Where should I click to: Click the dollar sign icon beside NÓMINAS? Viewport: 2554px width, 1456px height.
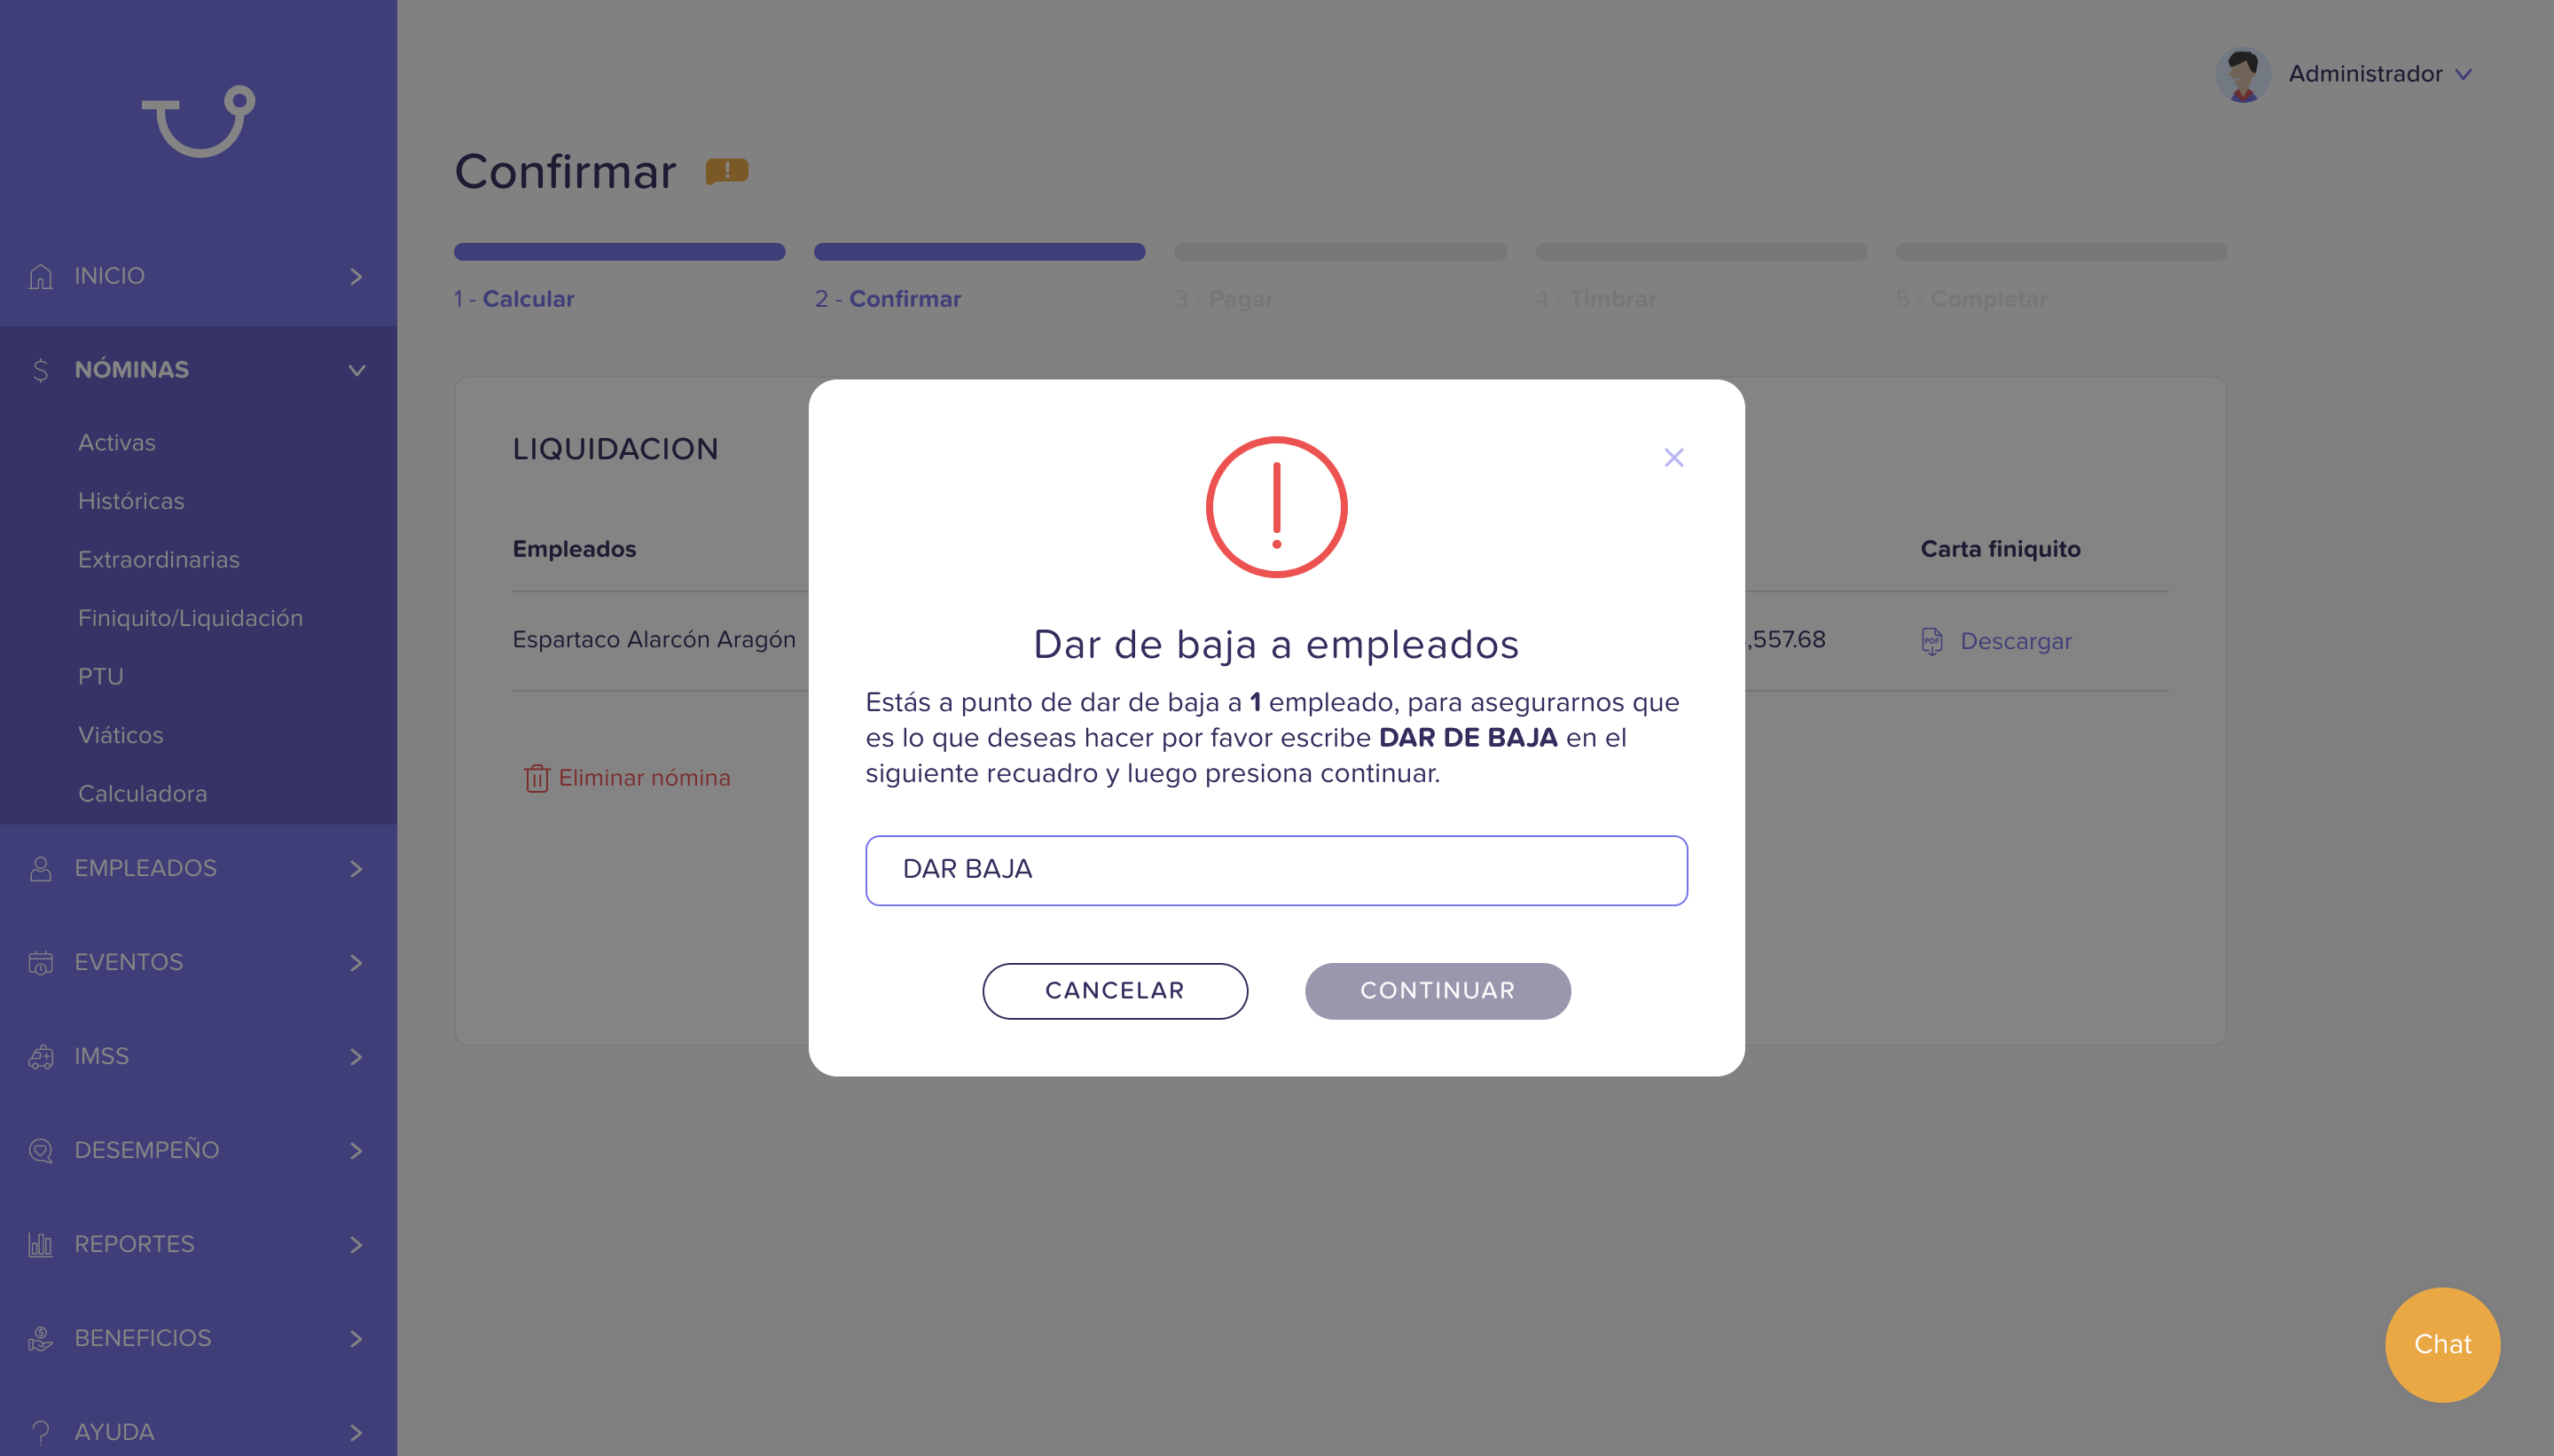40,370
